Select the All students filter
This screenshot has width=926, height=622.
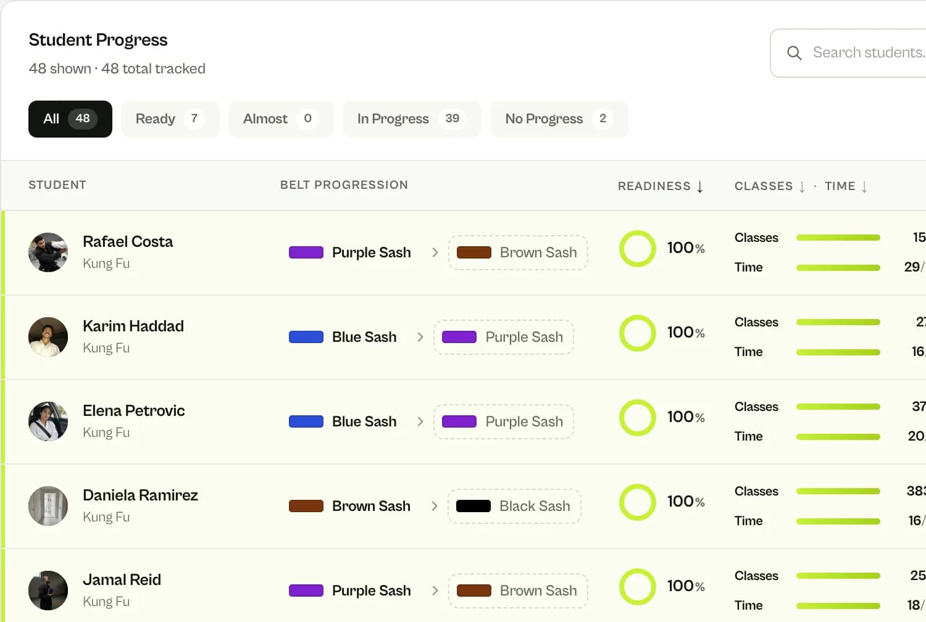[70, 119]
